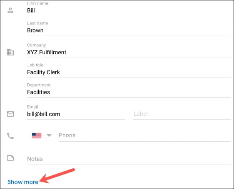Screen dimensions: 234x189
Task: Click the Notes field
Action: [129, 159]
